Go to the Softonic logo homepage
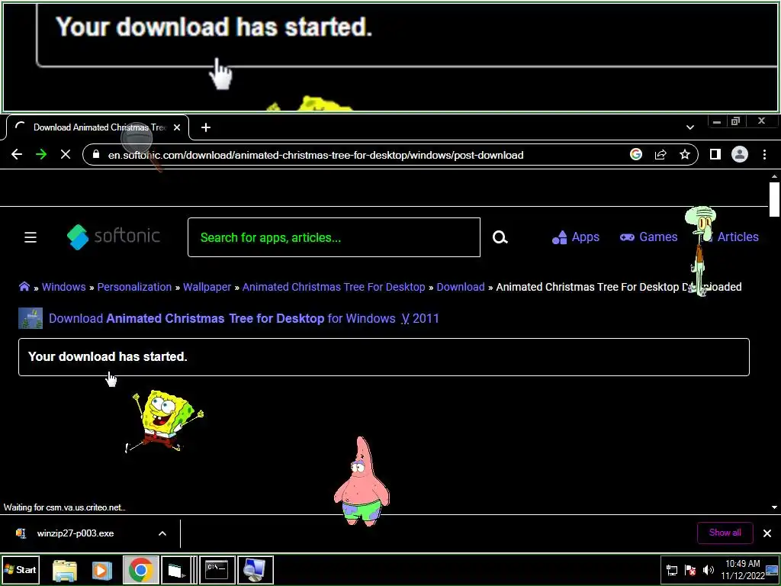781x586 pixels. click(114, 237)
